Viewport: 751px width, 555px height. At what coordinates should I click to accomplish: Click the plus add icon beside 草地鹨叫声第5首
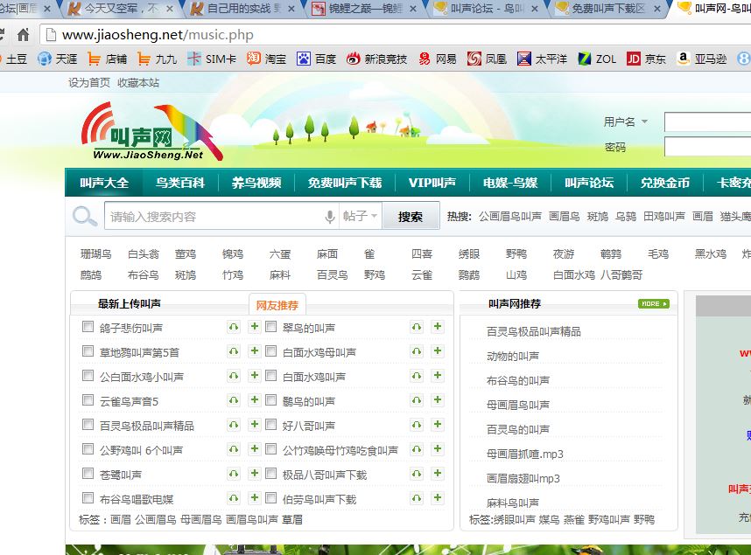tap(254, 351)
